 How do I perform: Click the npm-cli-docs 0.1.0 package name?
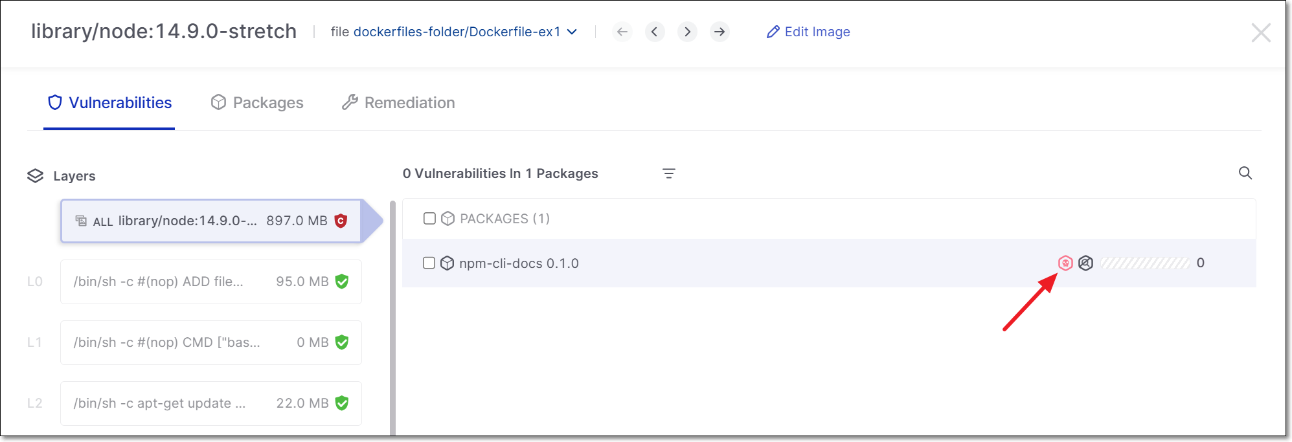[519, 263]
